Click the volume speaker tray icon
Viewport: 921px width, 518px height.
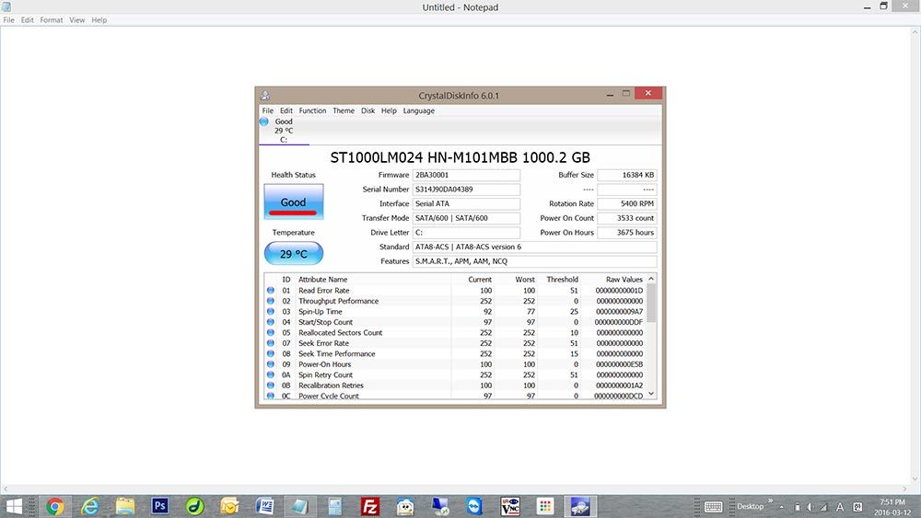[810, 507]
